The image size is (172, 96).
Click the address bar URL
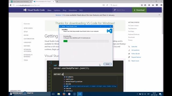[28, 5]
